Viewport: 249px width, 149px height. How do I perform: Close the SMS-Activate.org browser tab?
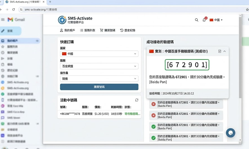(x=44, y=2)
